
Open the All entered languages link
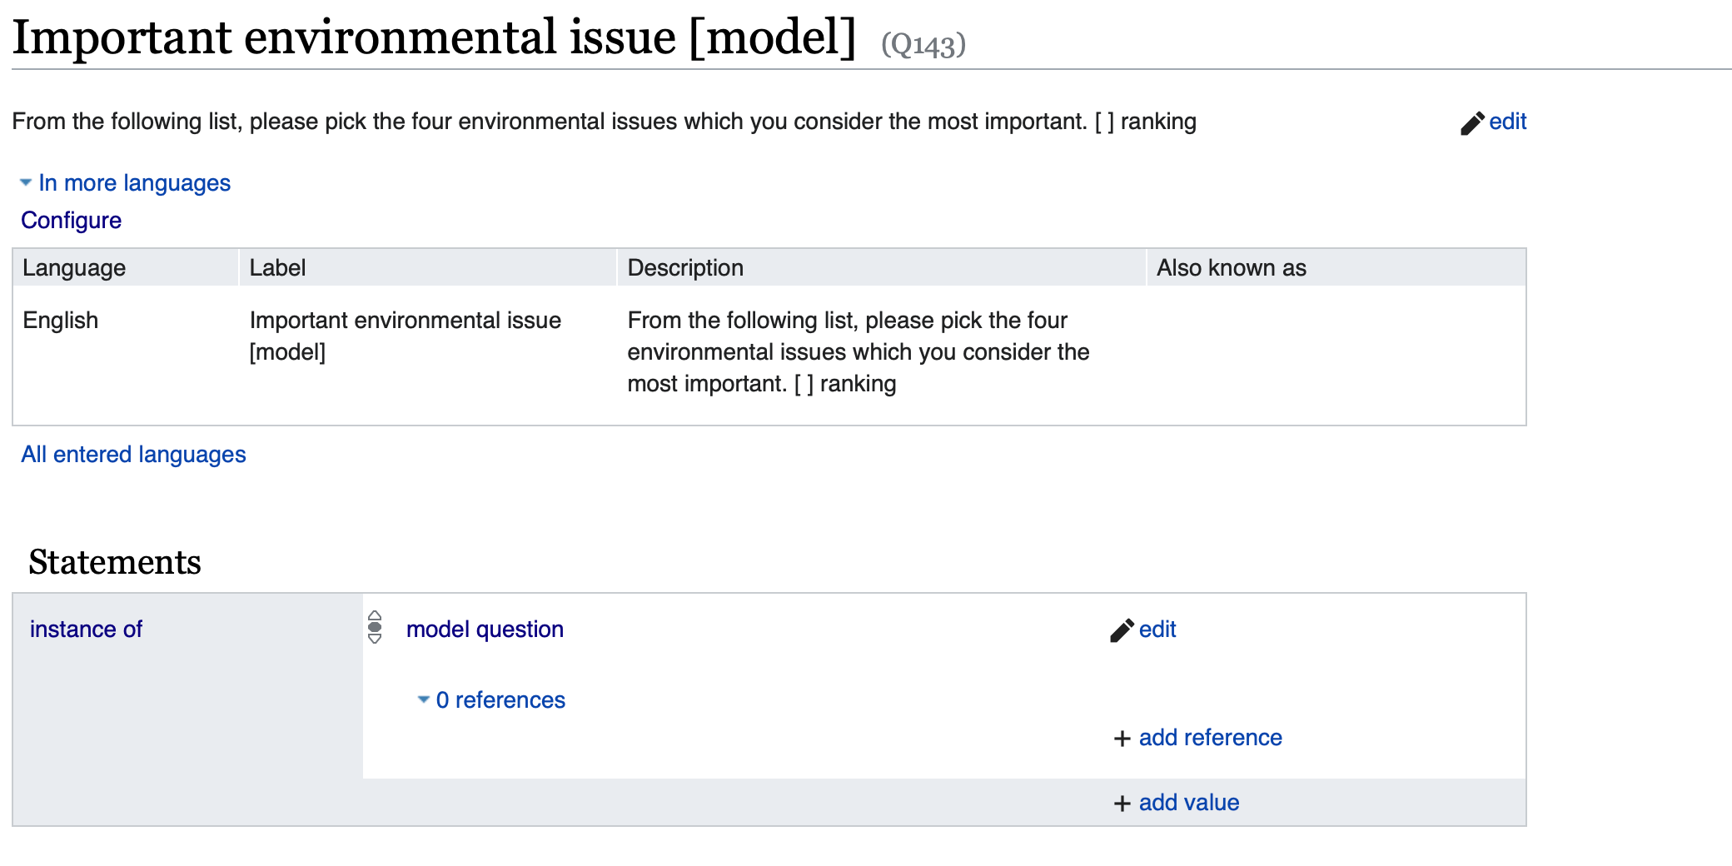point(133,455)
